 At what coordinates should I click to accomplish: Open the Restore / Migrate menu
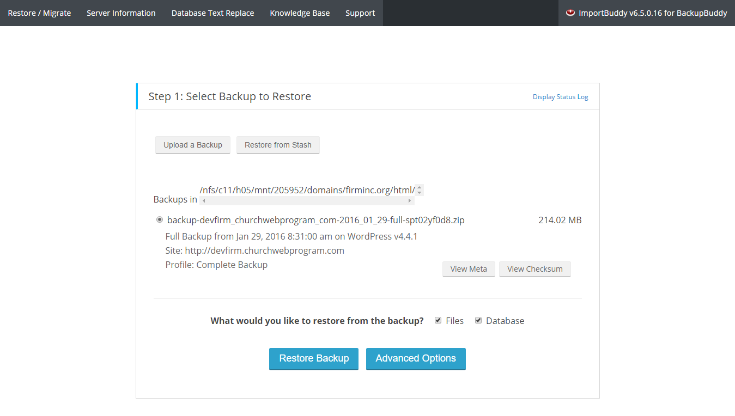point(39,13)
